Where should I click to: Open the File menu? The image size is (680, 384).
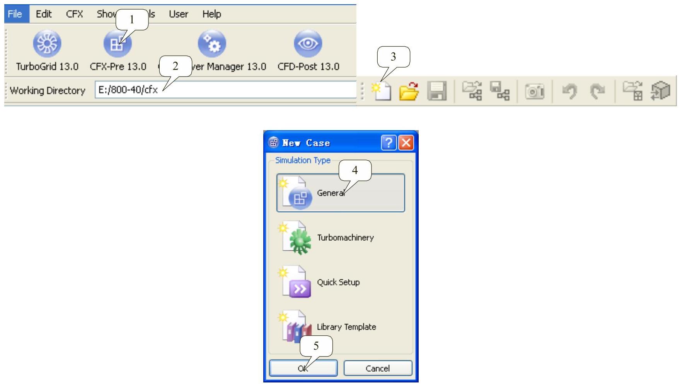[x=15, y=14]
